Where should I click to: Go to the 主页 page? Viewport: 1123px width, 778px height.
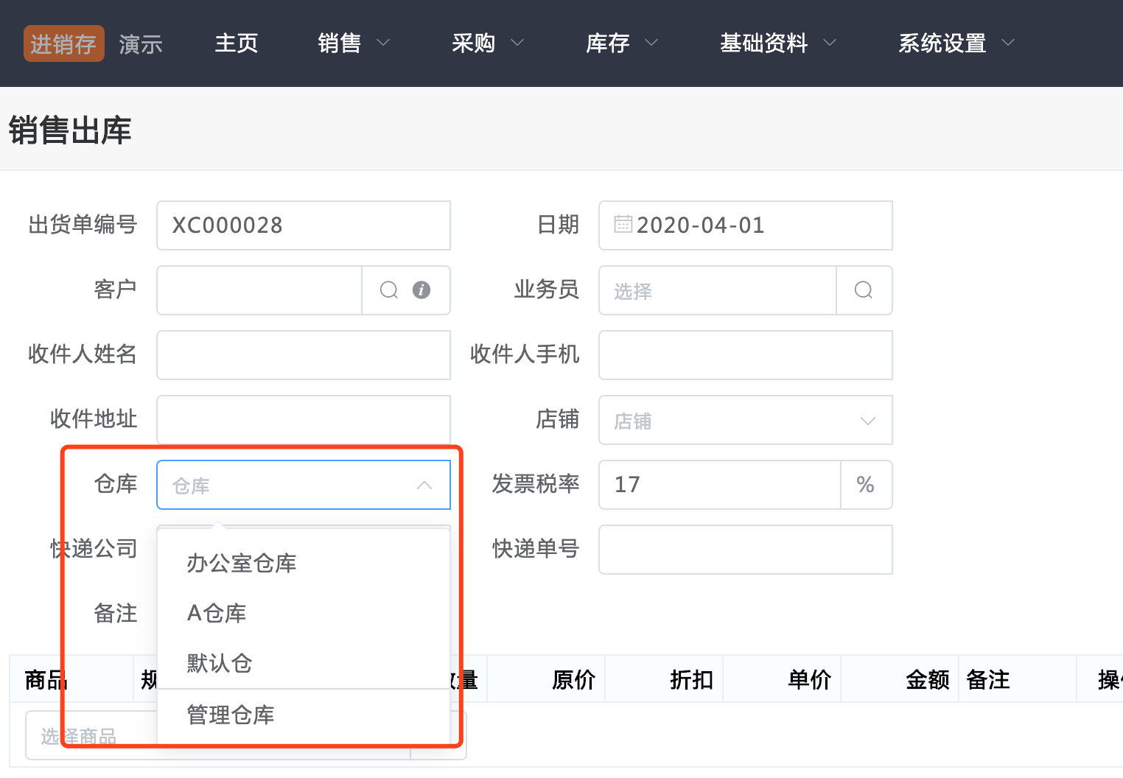(237, 43)
